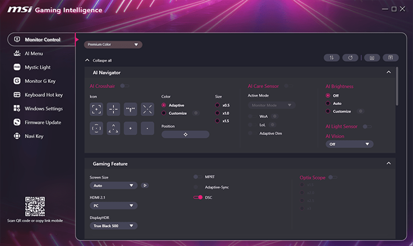413x246 pixels.
Task: Enable the MPRT toggle
Action: [197, 177]
